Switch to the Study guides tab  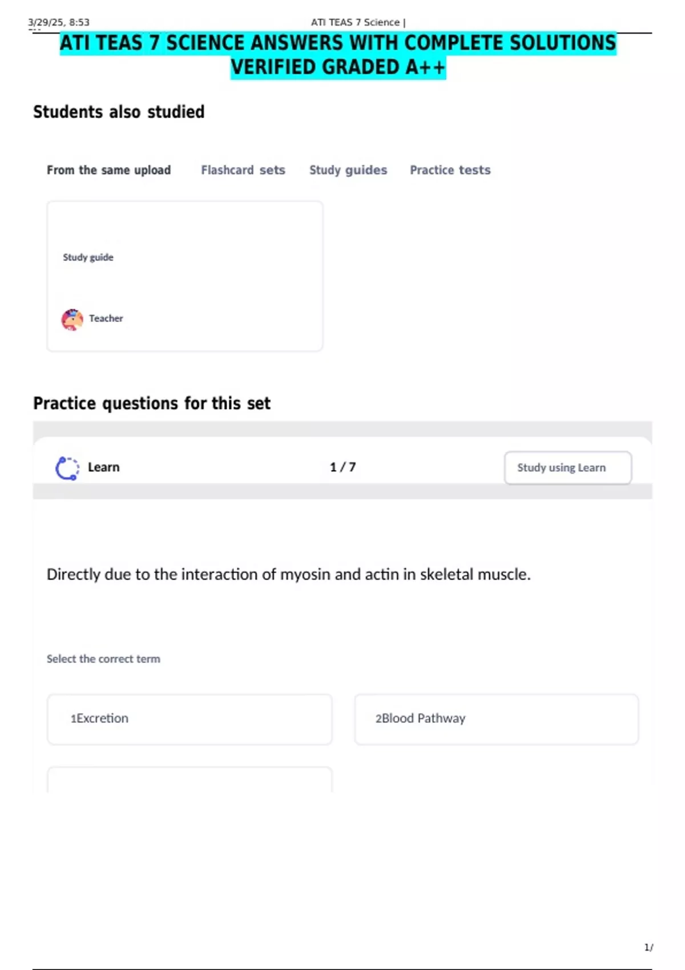click(x=348, y=170)
